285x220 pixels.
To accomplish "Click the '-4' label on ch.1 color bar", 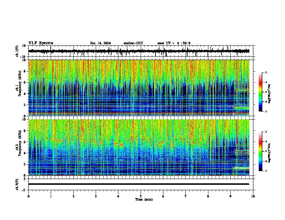I will pos(266,82).
